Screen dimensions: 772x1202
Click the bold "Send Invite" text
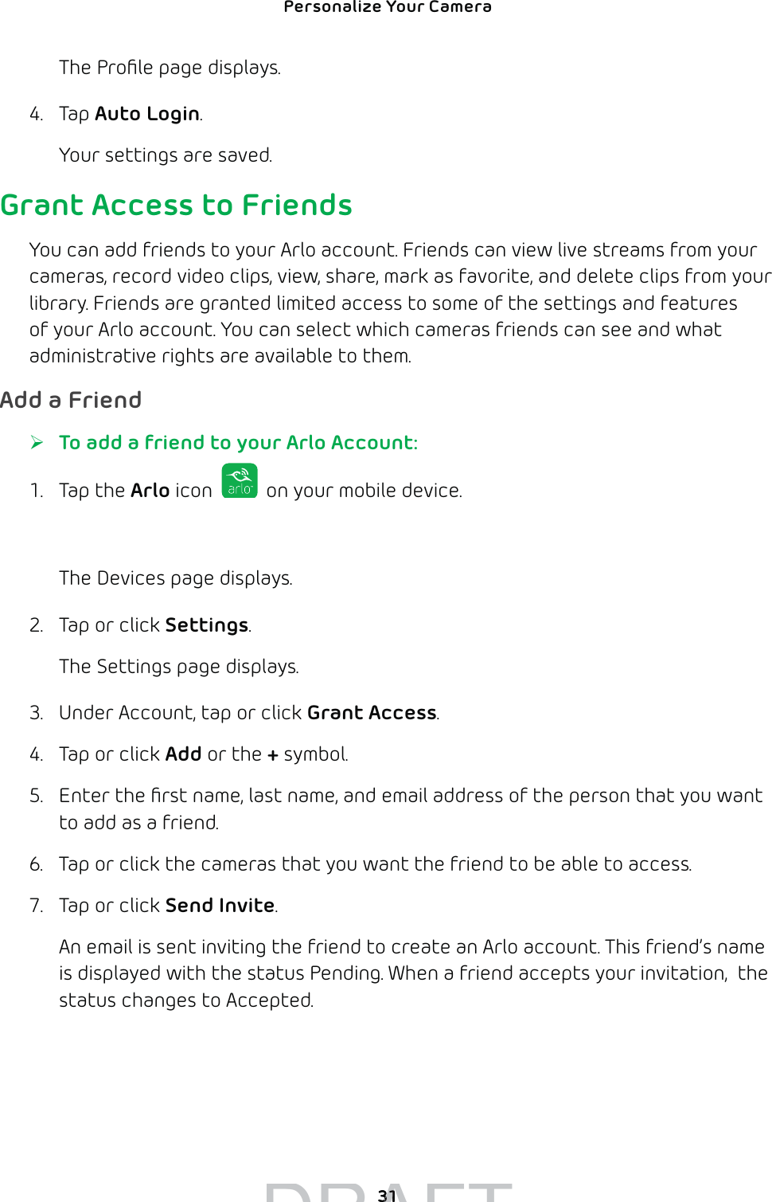pyautogui.click(x=220, y=906)
